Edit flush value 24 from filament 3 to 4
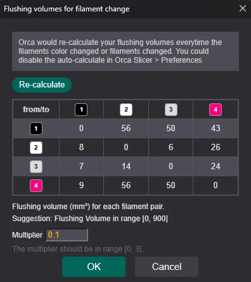 [216, 166]
